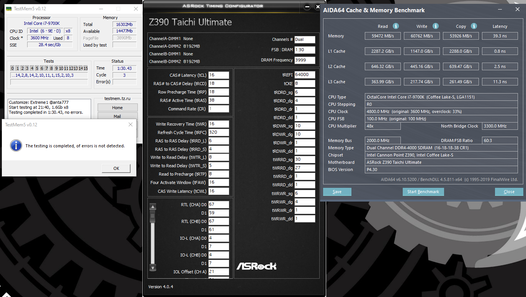526x297 pixels.
Task: Click the info icon beside Write in AIDA64
Action: (x=435, y=26)
